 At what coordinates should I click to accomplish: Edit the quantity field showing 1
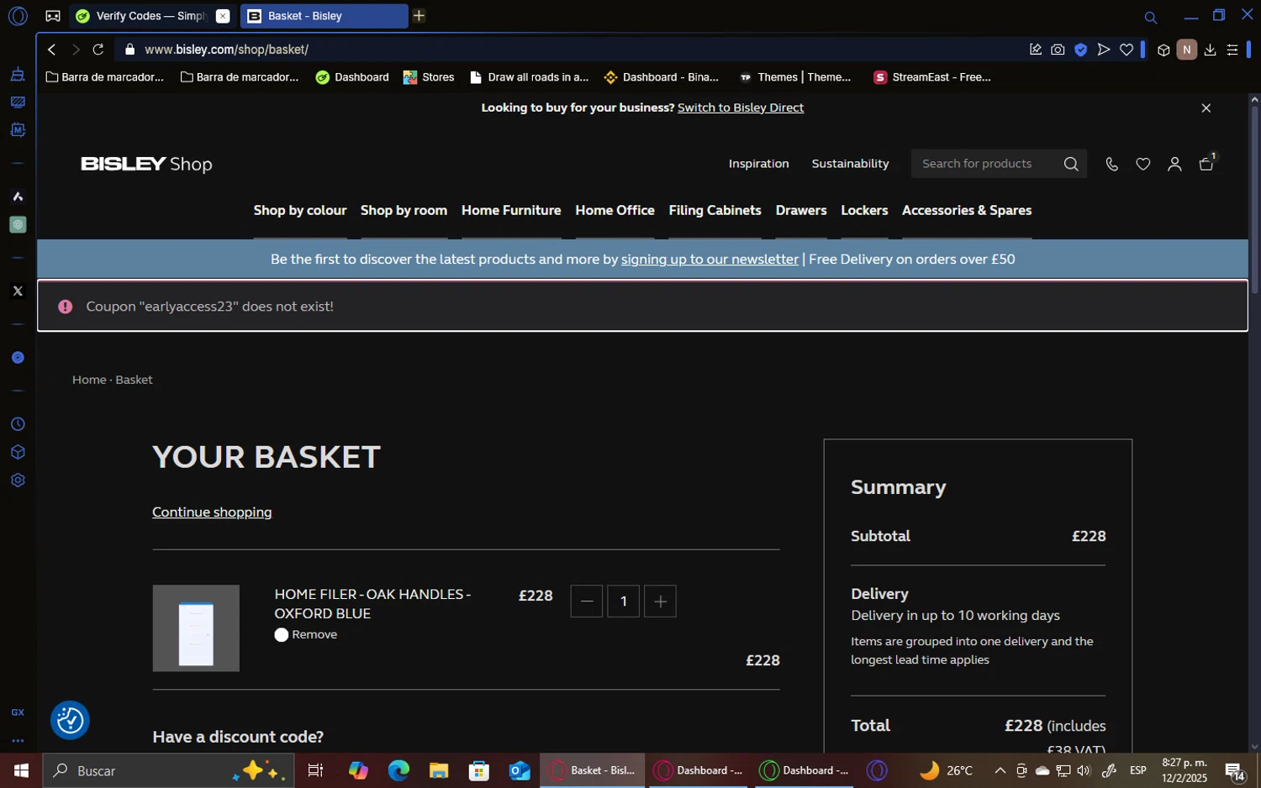coord(623,602)
